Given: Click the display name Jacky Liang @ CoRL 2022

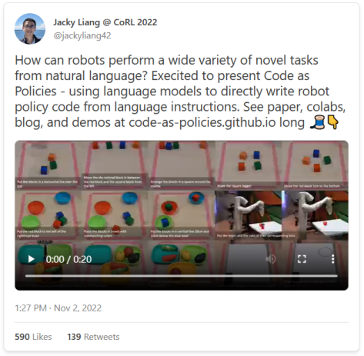Looking at the screenshot, I should click(105, 22).
